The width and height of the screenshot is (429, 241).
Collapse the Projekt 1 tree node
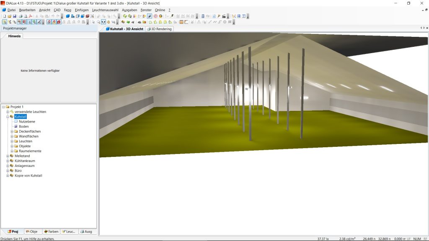click(3, 107)
